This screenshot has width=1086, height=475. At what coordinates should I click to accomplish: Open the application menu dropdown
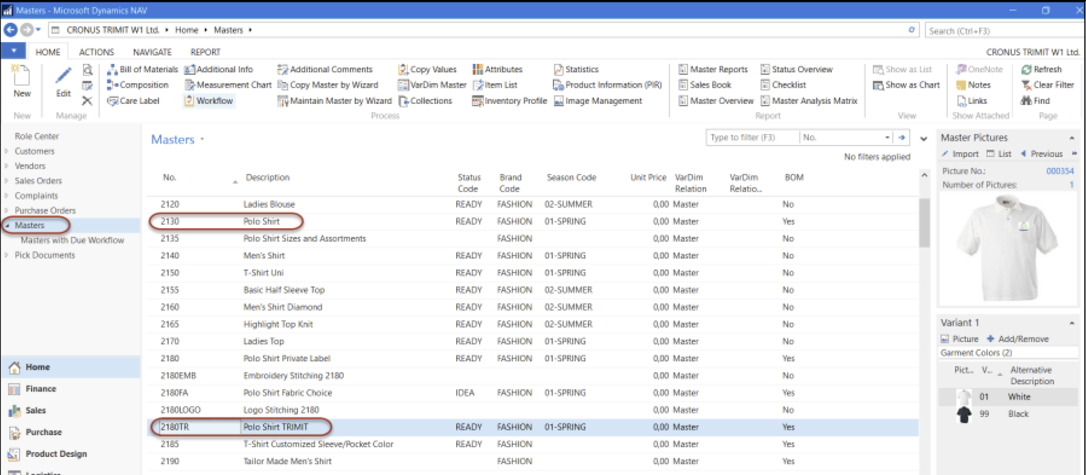click(x=14, y=51)
